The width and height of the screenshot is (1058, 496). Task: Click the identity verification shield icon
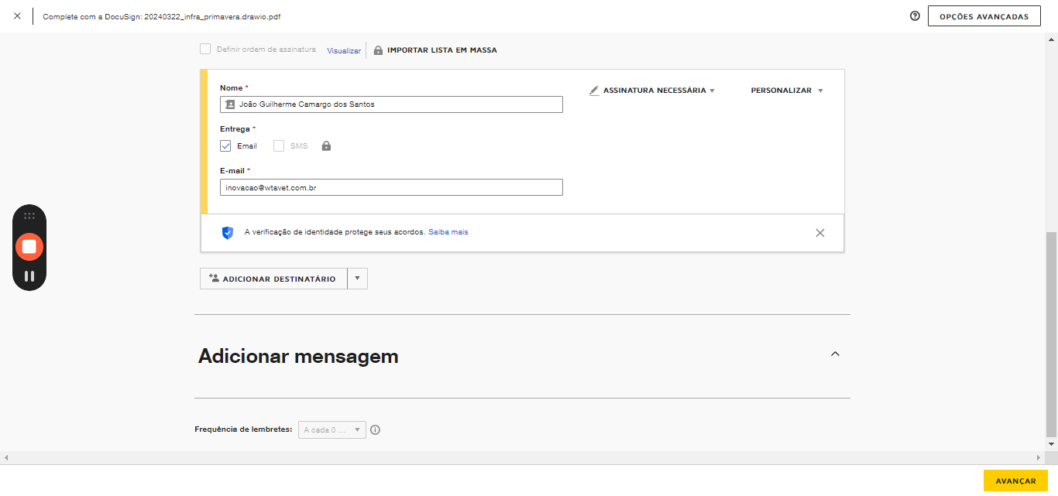coord(227,232)
